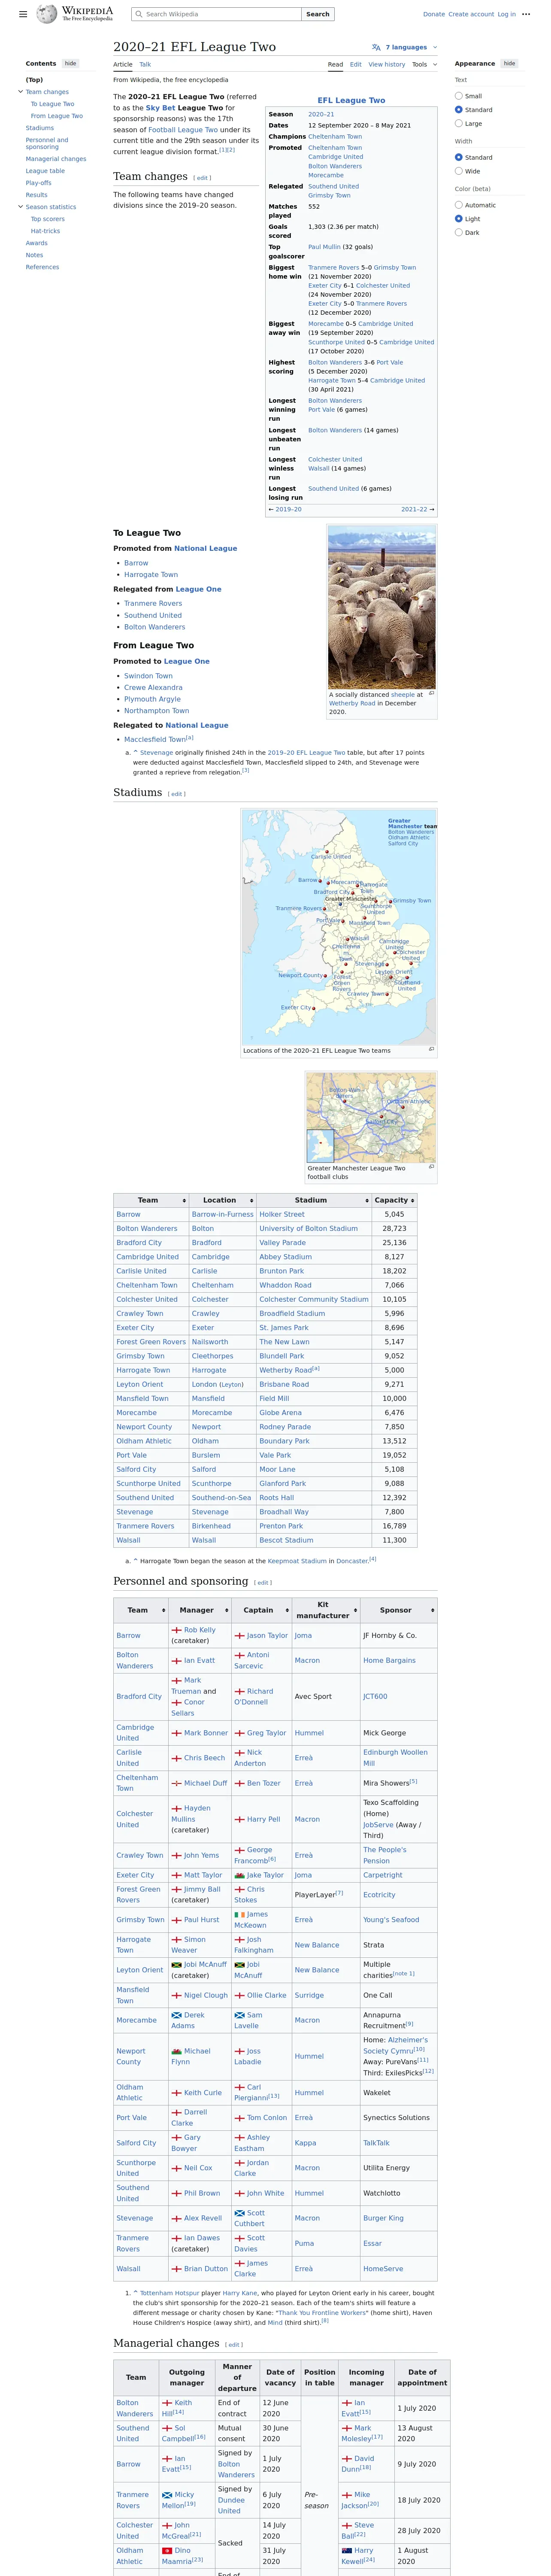Viewport: 551px width, 2576px height.
Task: Edit the Personnel and sponsoring section
Action: [263, 1583]
